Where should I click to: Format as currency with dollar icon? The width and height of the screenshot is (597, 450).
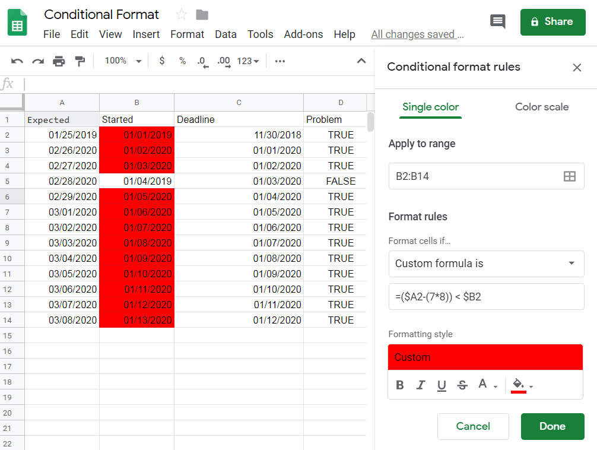(162, 61)
